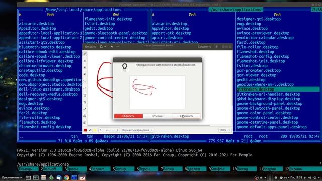Image resolution: width=322 pixels, height=181 pixels.
Task: Select the Pencil tool in the drawing app
Action: click(85, 54)
